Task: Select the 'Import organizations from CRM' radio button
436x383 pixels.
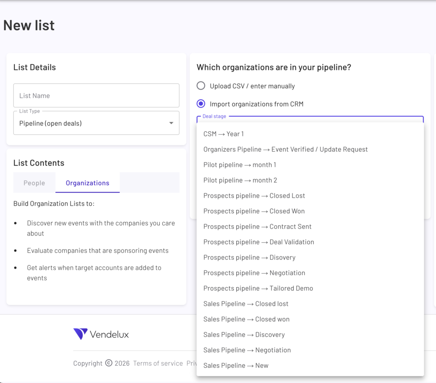Action: 201,104
